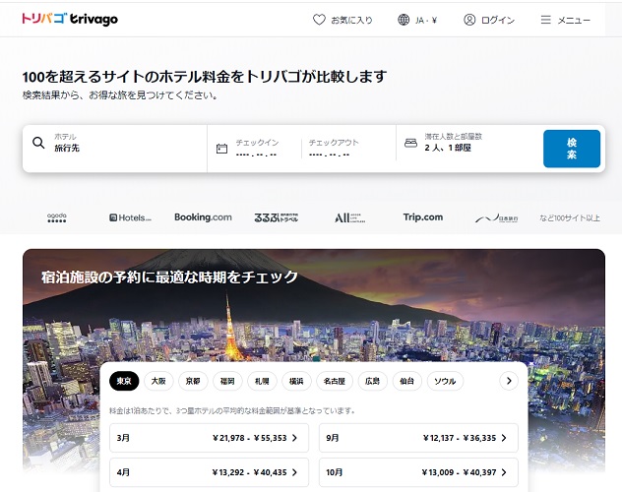
Task: Open favorites via the heart icon
Action: coord(319,20)
